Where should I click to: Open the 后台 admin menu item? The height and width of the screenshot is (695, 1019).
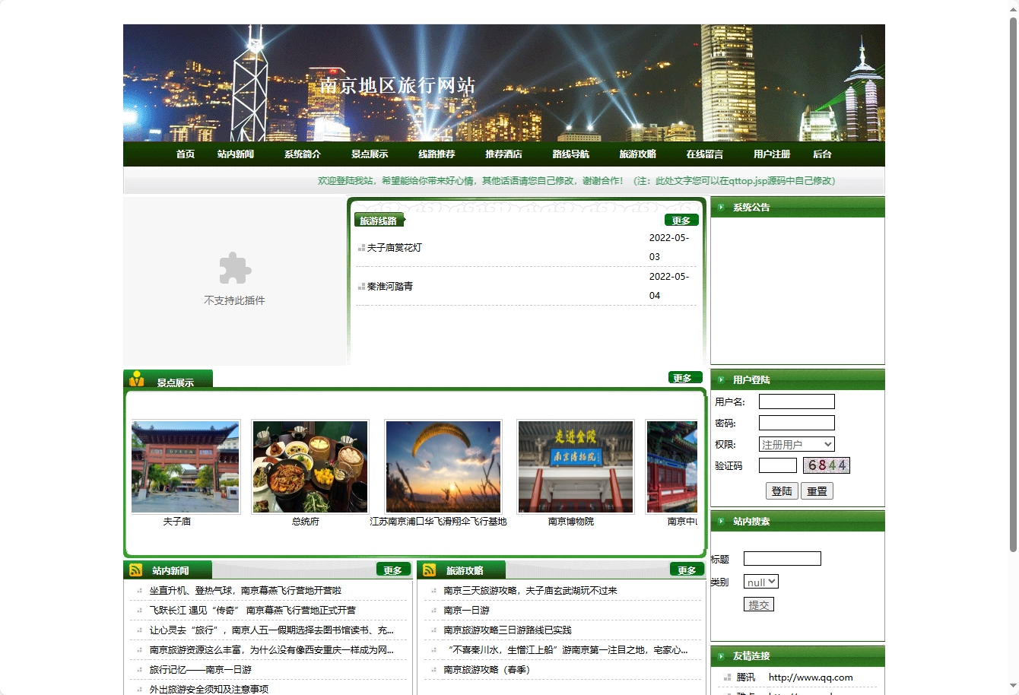click(x=823, y=154)
